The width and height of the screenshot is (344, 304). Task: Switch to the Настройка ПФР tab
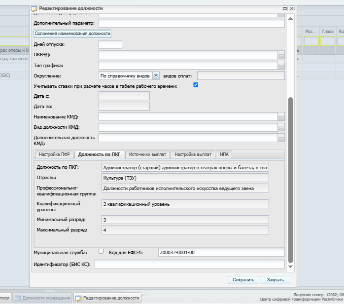[54, 154]
